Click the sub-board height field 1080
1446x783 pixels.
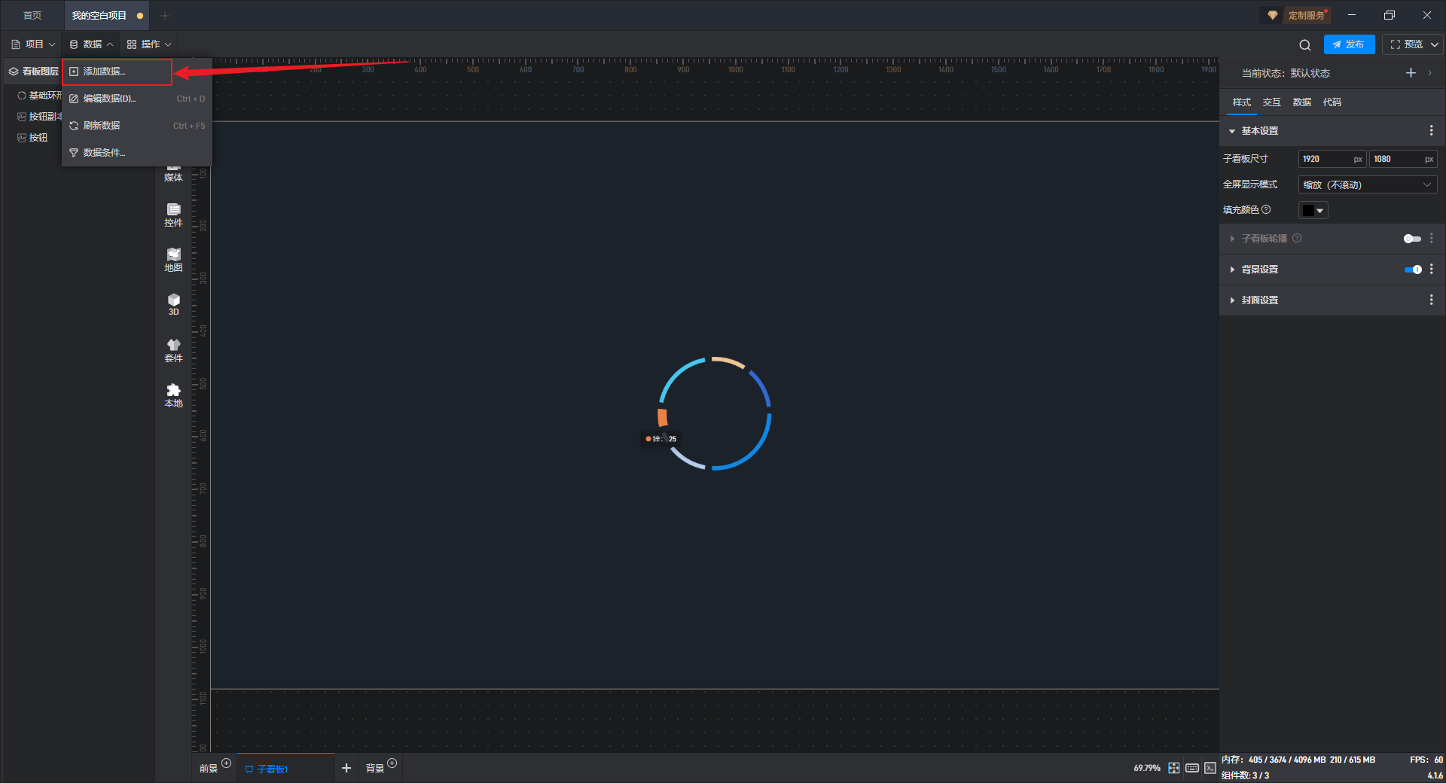pyautogui.click(x=1402, y=159)
